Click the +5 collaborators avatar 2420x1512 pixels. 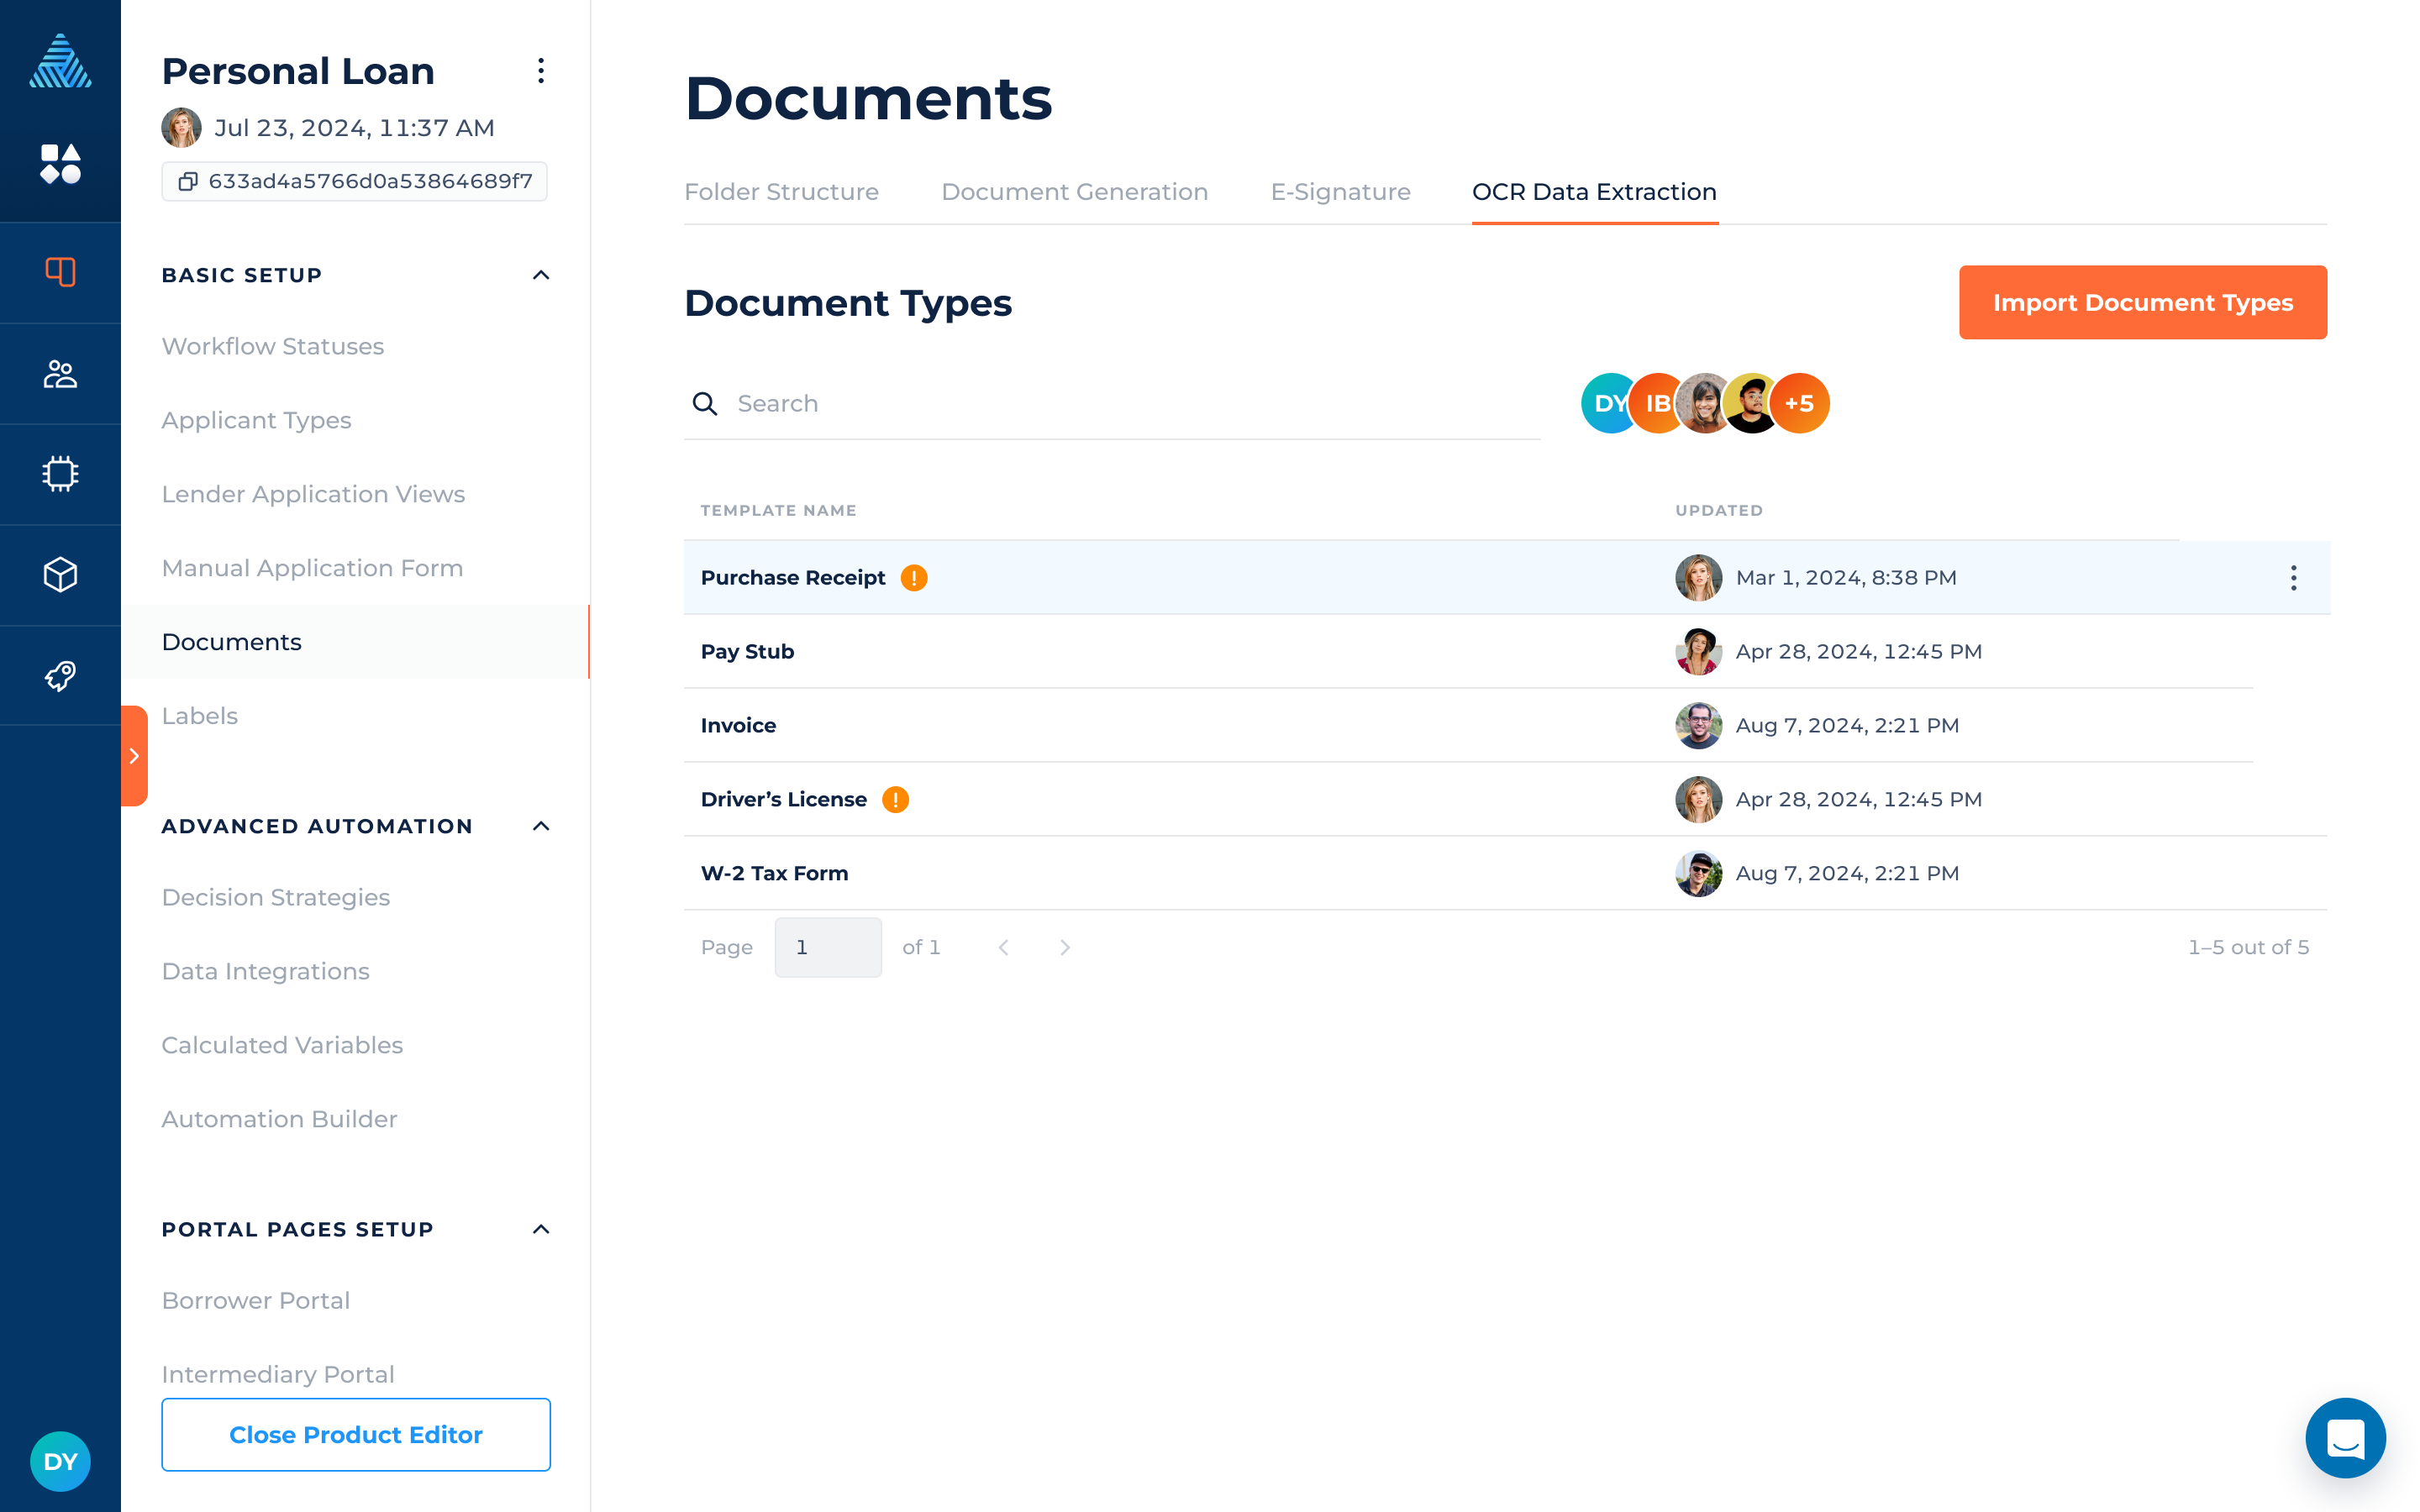(x=1799, y=404)
